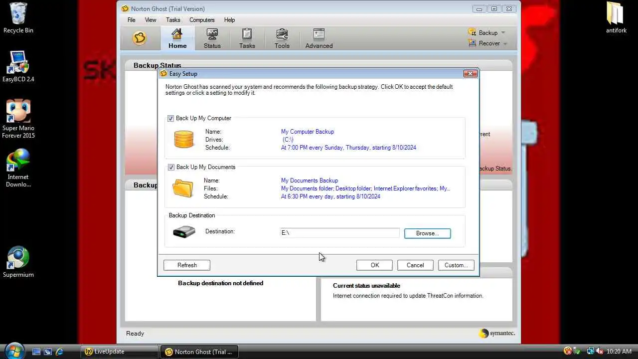Viewport: 638px width, 359px height.
Task: Edit the 7:00 PM Sunday, Thursday schedule
Action: point(348,148)
